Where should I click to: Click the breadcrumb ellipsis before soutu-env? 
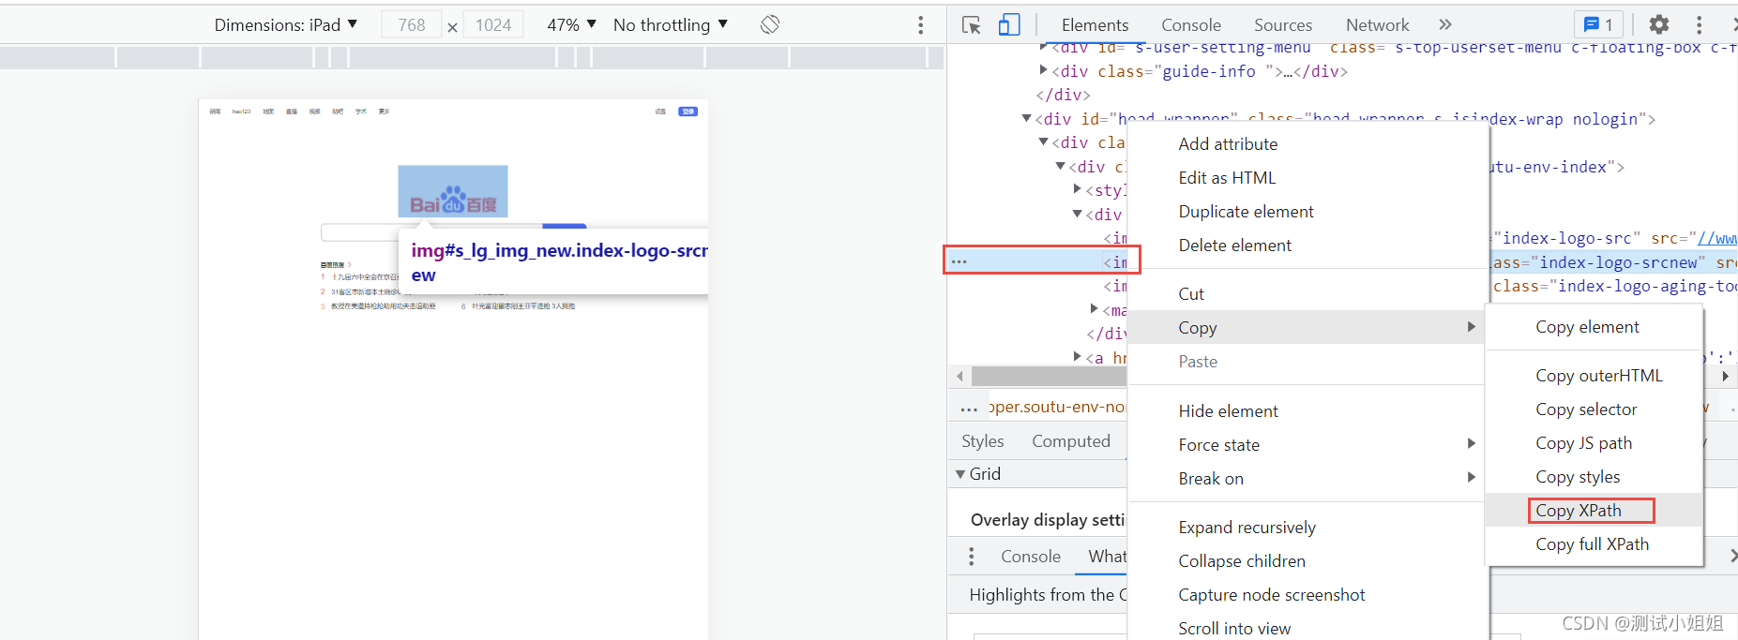pos(969,409)
